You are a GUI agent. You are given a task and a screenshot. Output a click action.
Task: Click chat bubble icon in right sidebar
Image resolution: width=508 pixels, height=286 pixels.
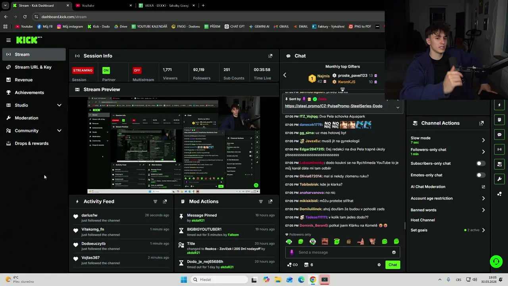coord(499,135)
